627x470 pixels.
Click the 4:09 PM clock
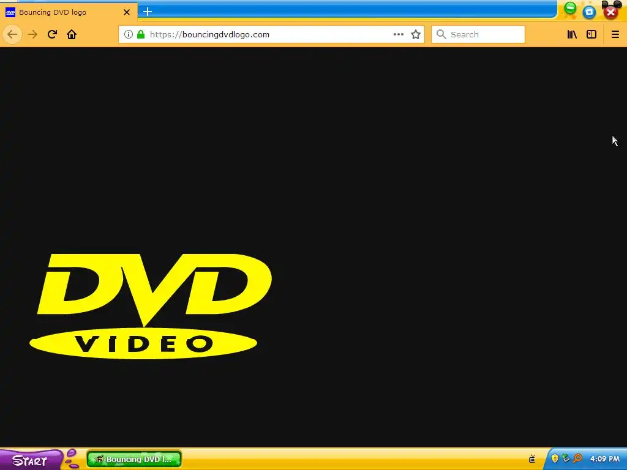coord(604,459)
